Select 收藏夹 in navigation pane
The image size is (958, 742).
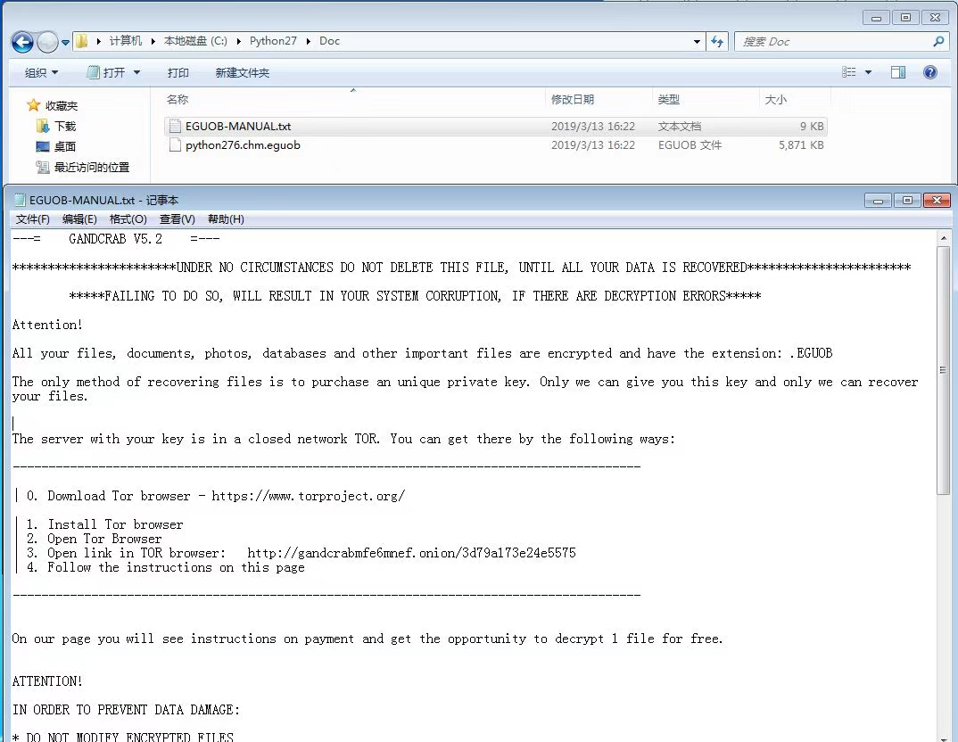[x=53, y=105]
